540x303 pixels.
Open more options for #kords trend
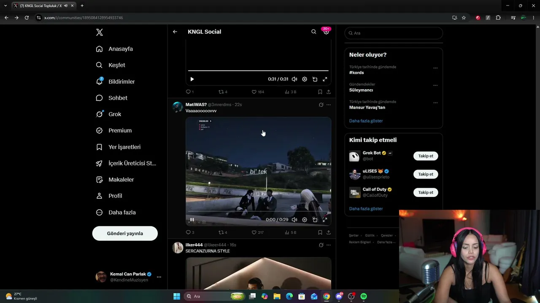pyautogui.click(x=435, y=68)
